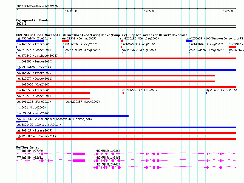Open gene MROH5|NR_102363 label
Screen dimensions: 244x183
[108, 158]
